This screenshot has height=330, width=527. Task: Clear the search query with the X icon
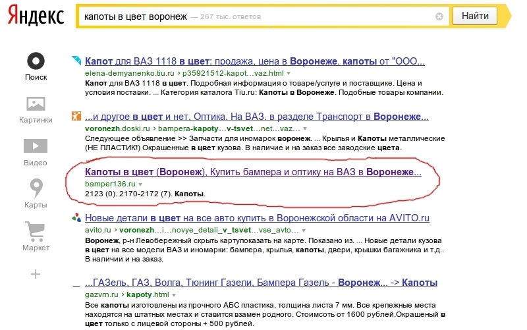(439, 16)
